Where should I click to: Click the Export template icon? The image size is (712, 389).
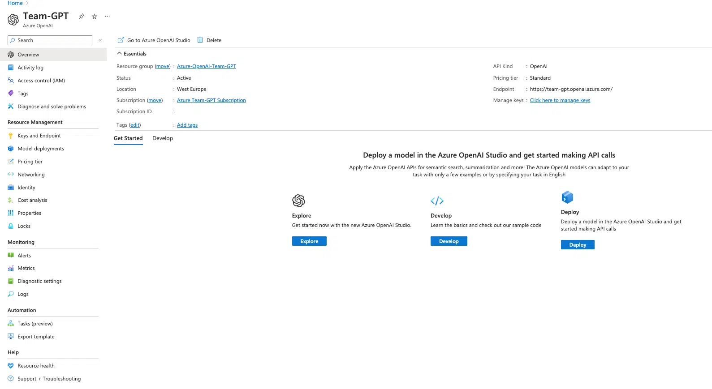click(x=11, y=337)
